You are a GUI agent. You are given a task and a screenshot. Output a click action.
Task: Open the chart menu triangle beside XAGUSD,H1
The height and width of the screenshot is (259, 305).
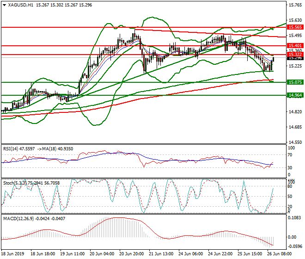click(5, 5)
